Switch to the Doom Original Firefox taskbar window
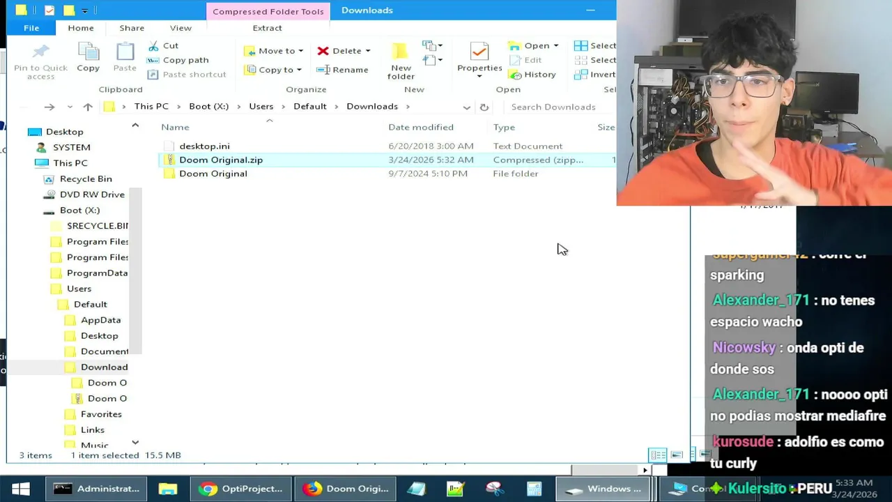The height and width of the screenshot is (502, 892). pyautogui.click(x=346, y=489)
